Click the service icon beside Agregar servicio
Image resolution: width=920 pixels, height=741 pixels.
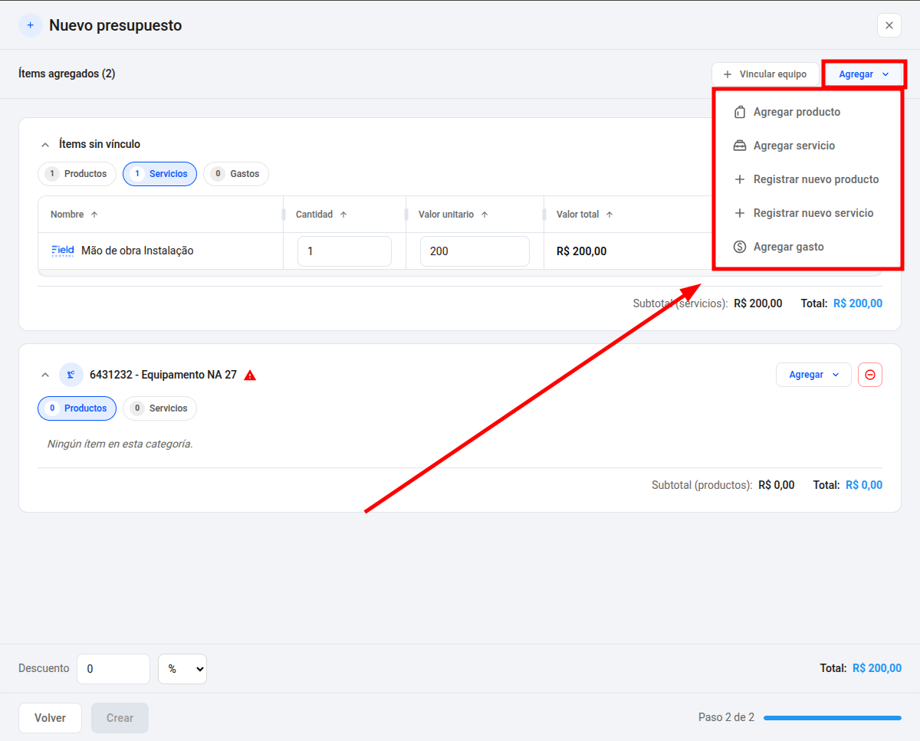click(740, 146)
